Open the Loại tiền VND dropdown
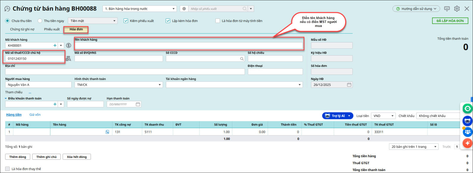This screenshot has width=473, height=173. pyautogui.click(x=392, y=116)
